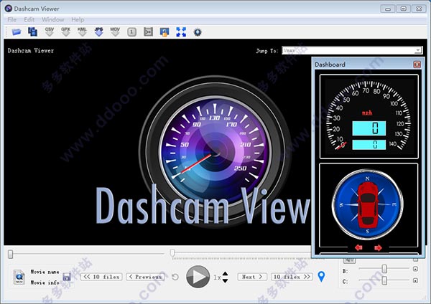Open a video folder with folder icon

(17, 32)
